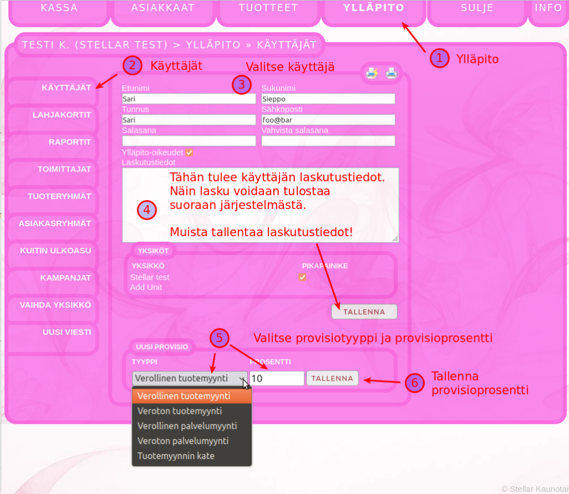Toggle the Pikapainike checkbox for Stellar test
This screenshot has height=494, width=569.
tap(302, 277)
